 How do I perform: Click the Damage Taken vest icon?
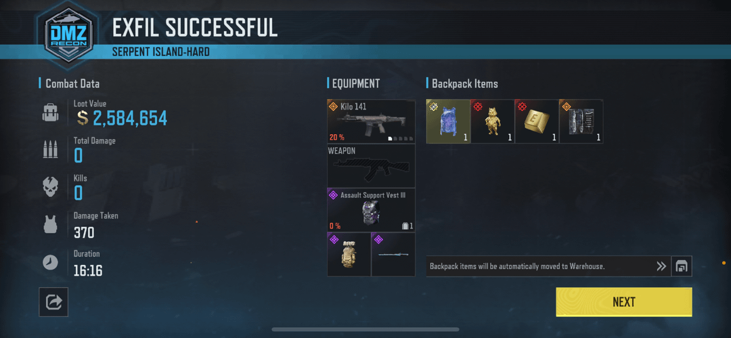click(50, 225)
